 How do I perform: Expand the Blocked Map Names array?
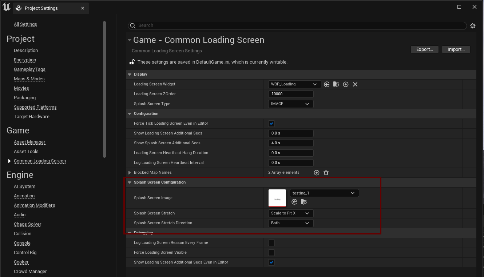tap(130, 173)
